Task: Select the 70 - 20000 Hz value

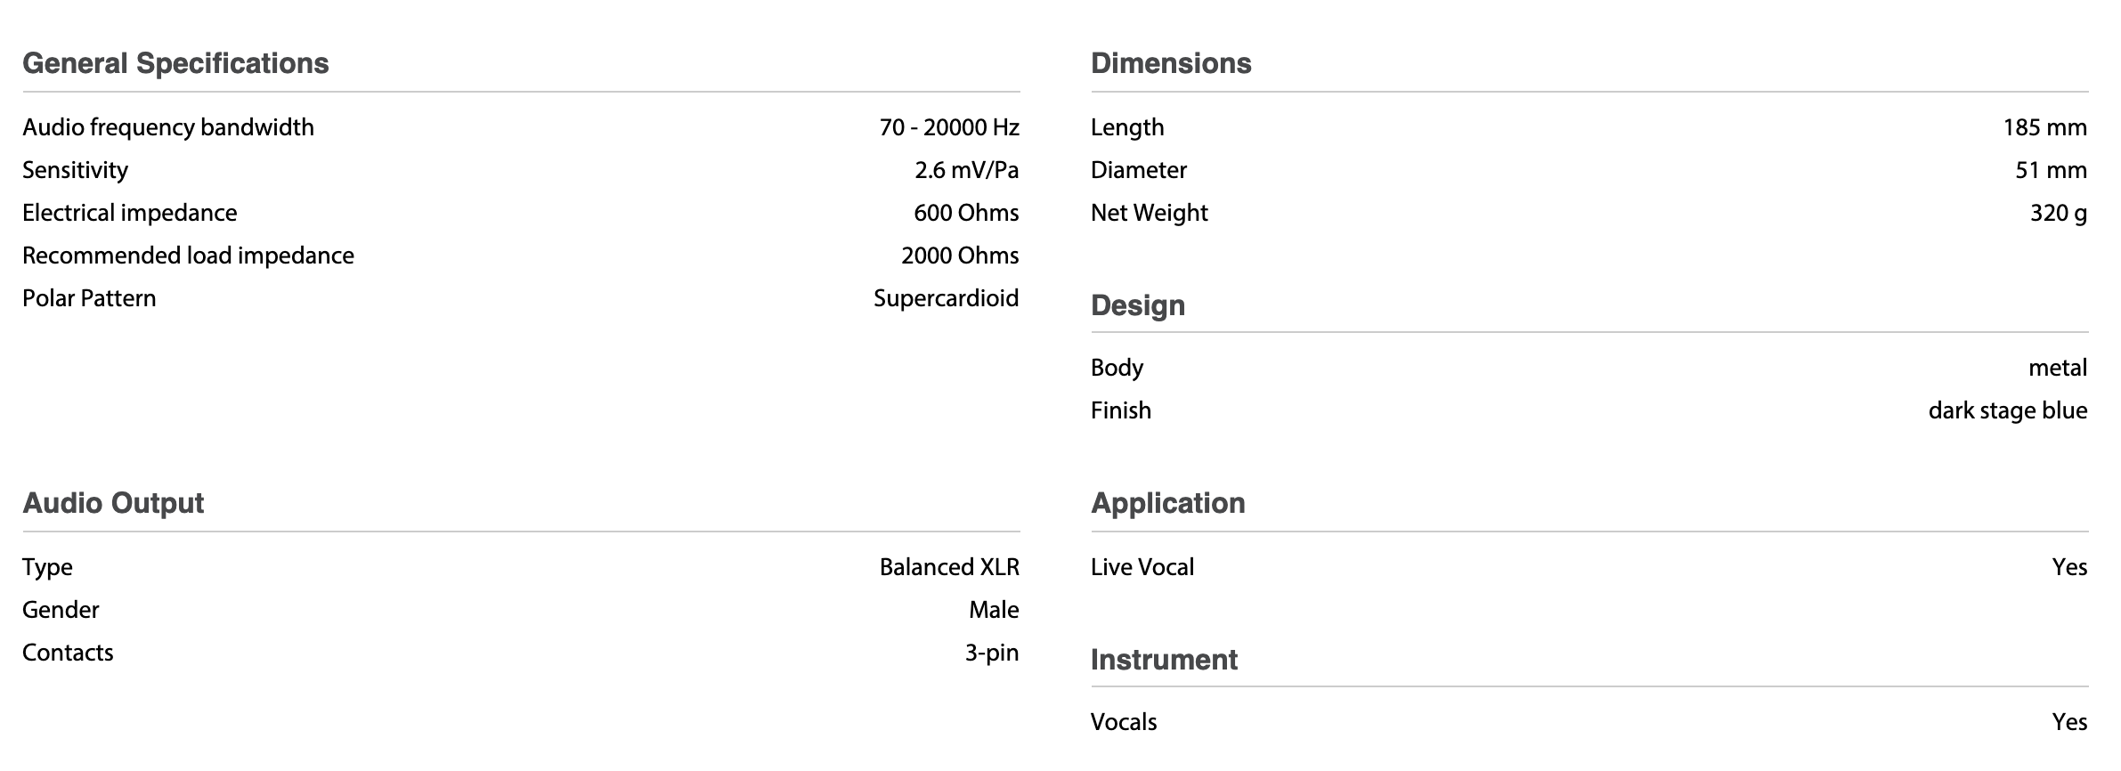Action: click(x=948, y=127)
